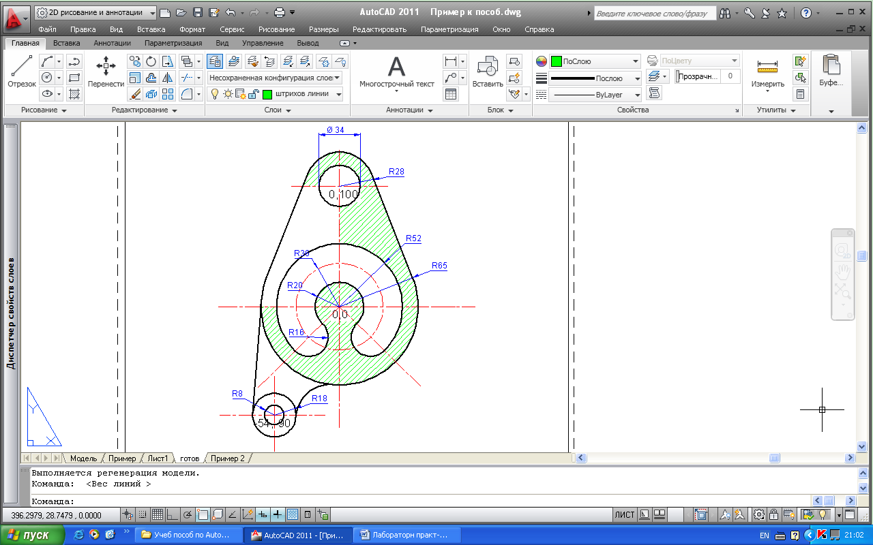Open Несохраненная конфигурация слоев dropdown
This screenshot has height=545, width=873.
(x=274, y=78)
